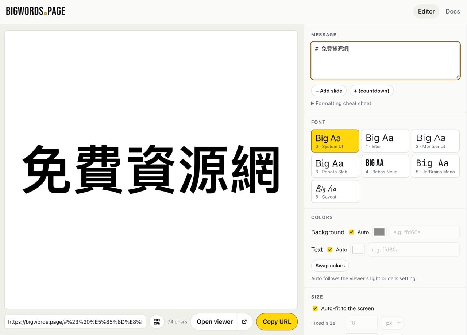Click the Fixed size number field
The height and width of the screenshot is (335, 467).
[x=362, y=323]
